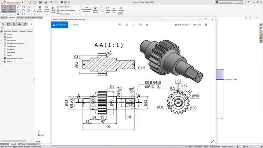
Task: Open the Smart Dimension dropdown arrow
Action: pos(11,14)
